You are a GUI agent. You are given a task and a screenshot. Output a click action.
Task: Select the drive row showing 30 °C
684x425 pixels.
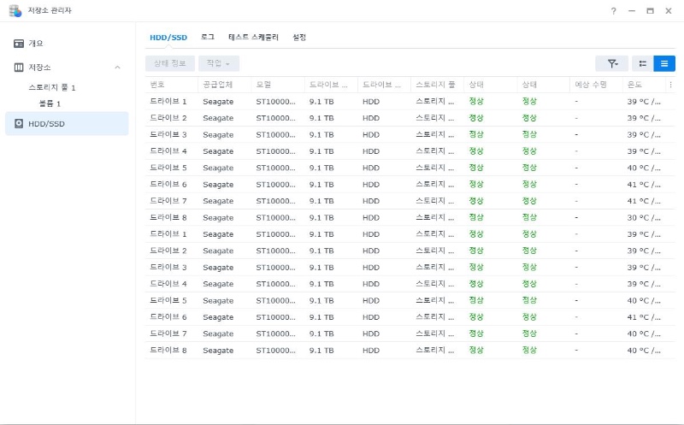(402, 217)
